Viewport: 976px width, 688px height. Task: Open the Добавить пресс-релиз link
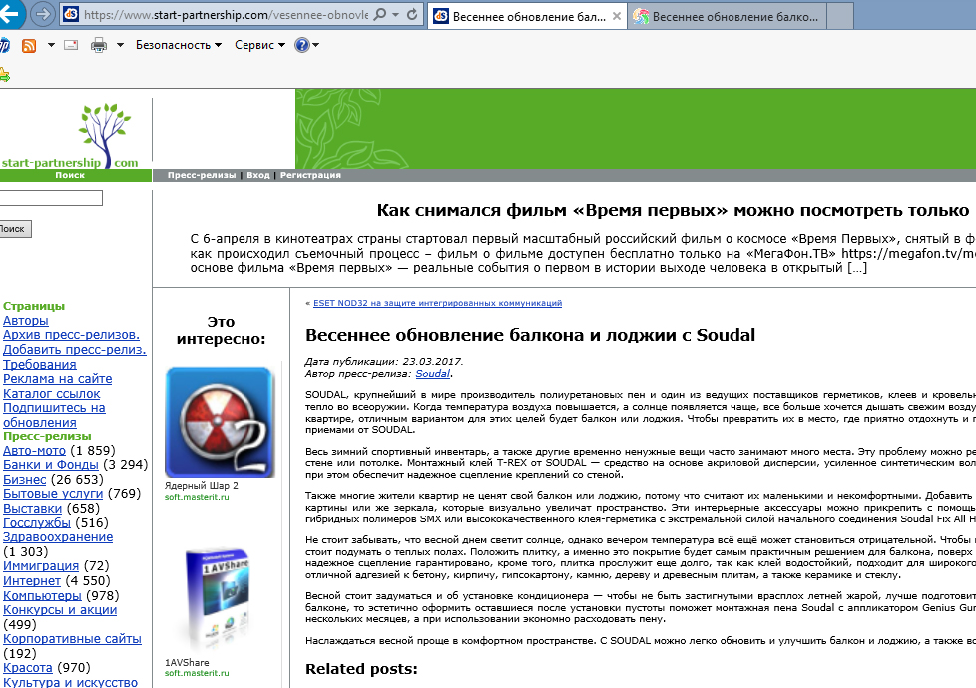(75, 350)
